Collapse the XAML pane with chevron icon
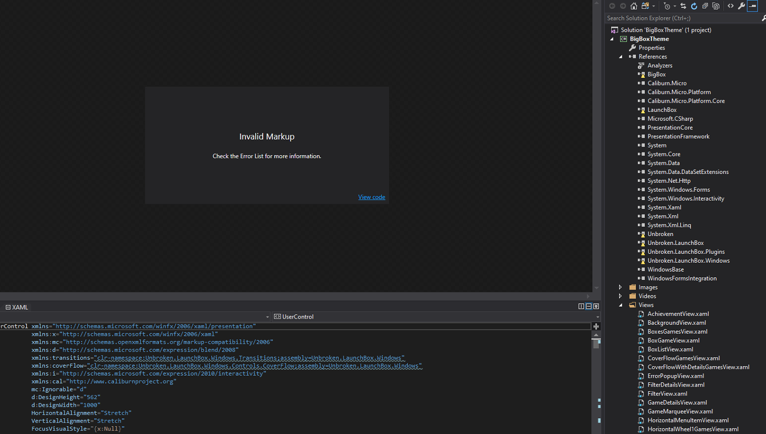 pos(596,307)
